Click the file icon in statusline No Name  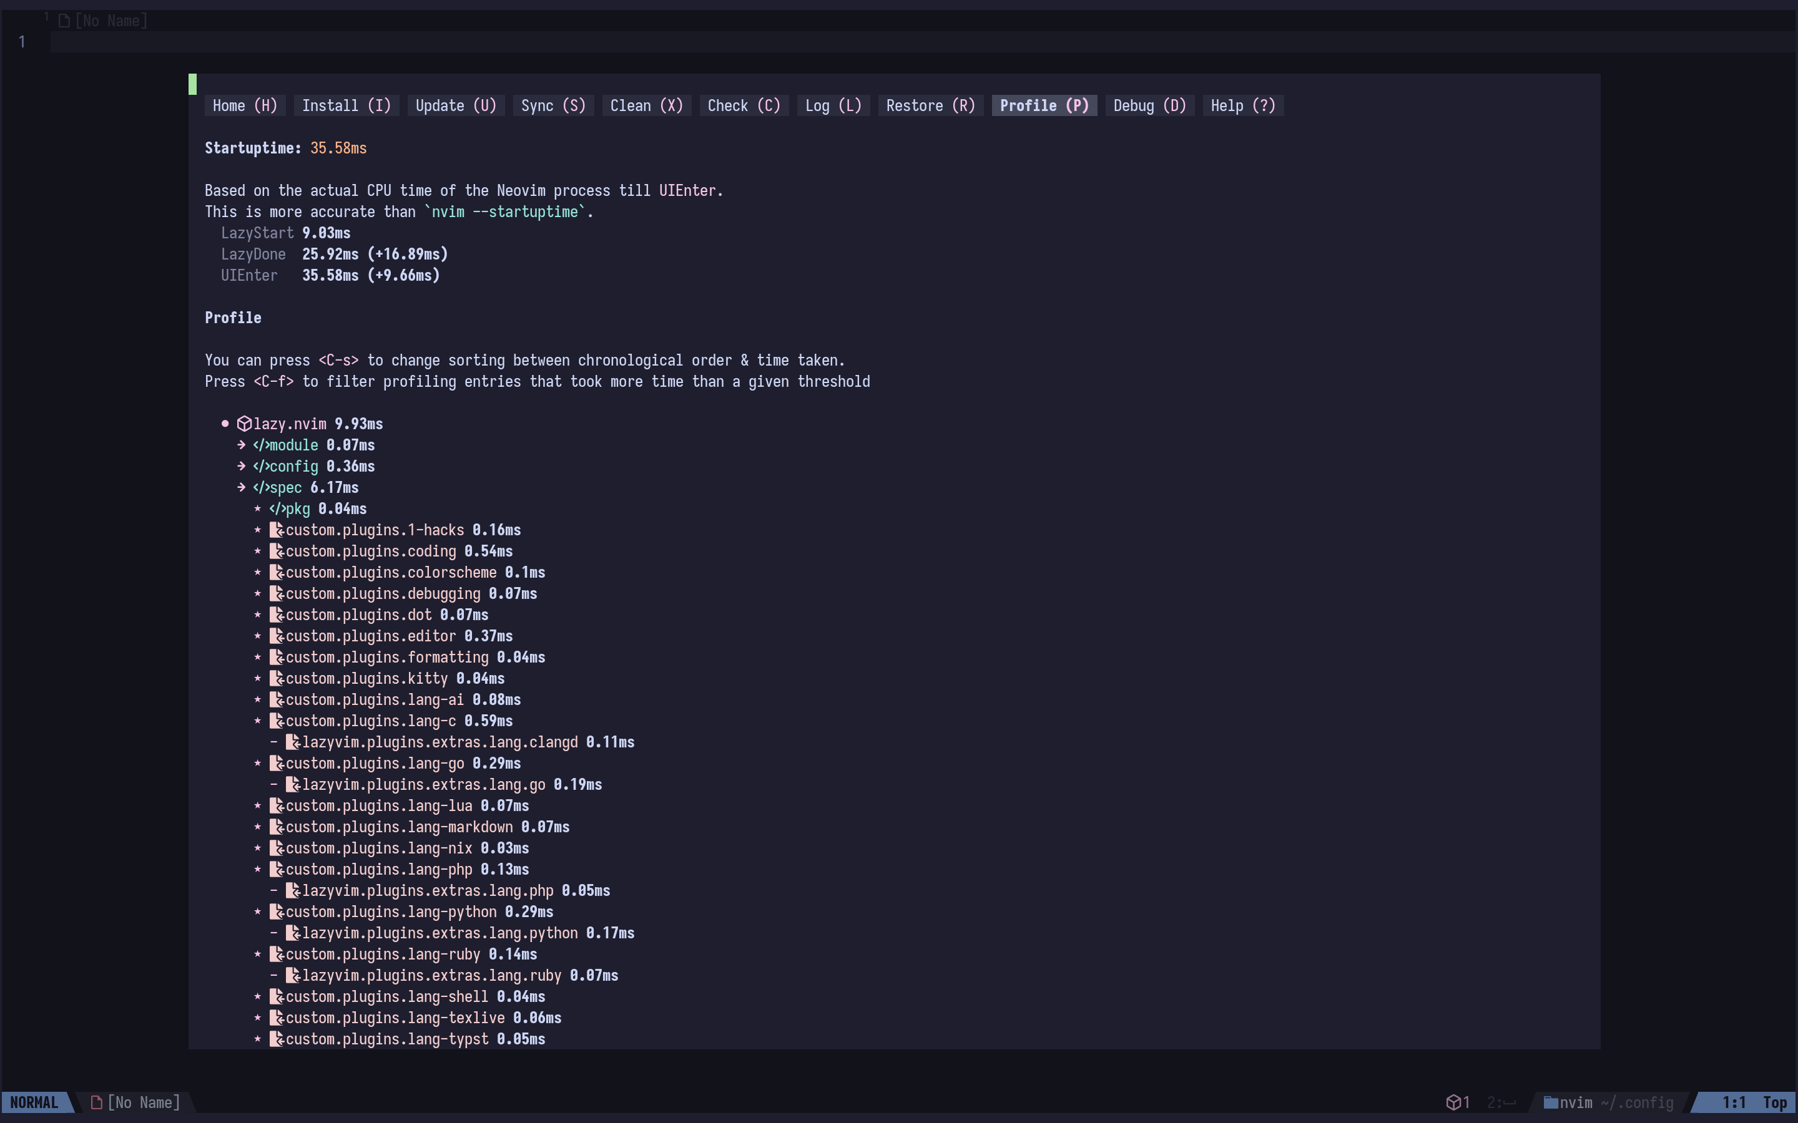(x=97, y=1102)
